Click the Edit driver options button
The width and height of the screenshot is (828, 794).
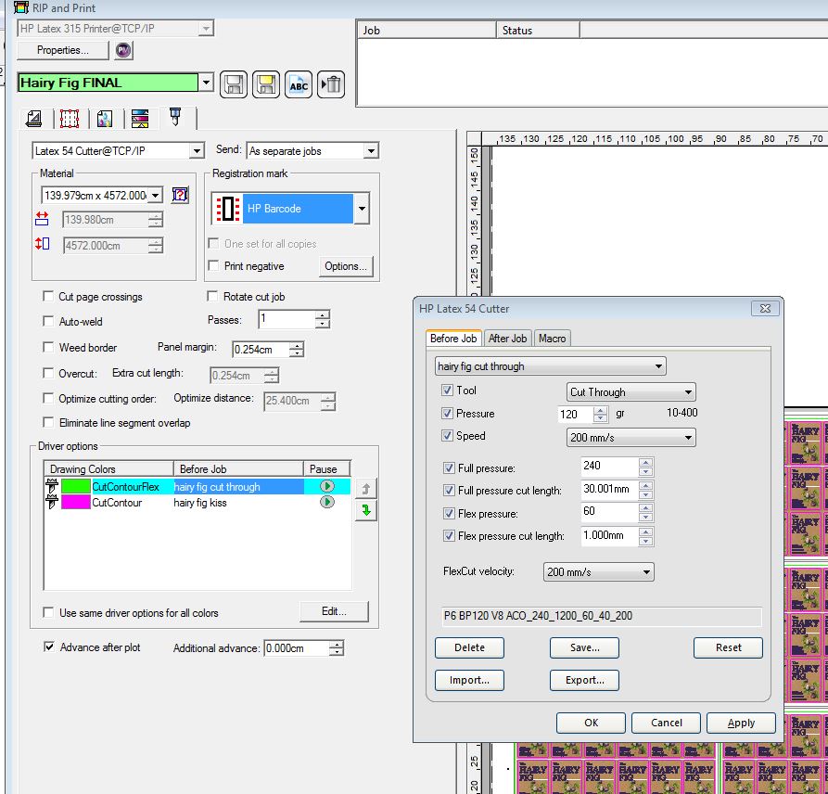point(335,612)
